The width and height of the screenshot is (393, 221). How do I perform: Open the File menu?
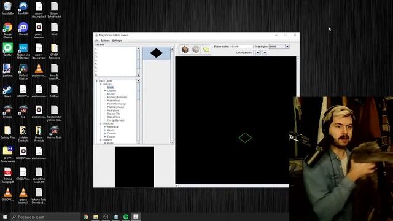[96, 41]
